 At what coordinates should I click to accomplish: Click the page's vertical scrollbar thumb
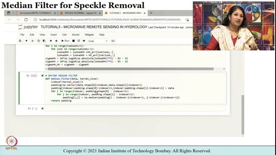pyautogui.click(x=243, y=115)
